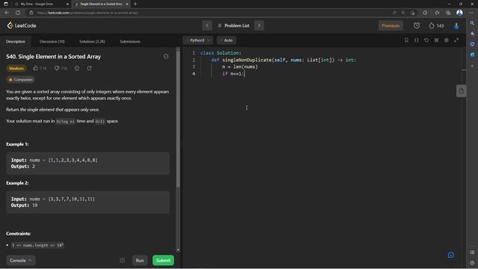
Task: Toggle the thumbs-down dislike with 116
Action: (60, 68)
